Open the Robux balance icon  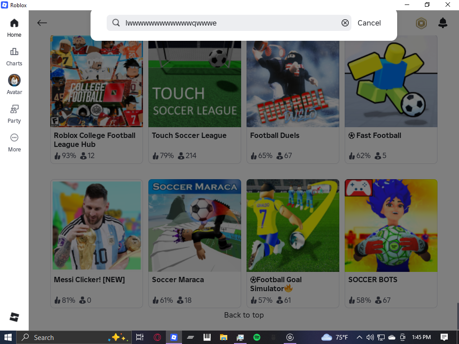[421, 23]
